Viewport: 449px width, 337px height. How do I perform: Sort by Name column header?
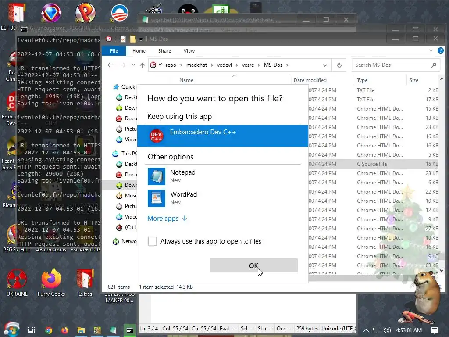click(x=186, y=80)
